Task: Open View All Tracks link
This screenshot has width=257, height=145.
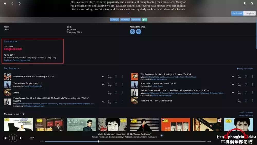Action: click(x=246, y=113)
